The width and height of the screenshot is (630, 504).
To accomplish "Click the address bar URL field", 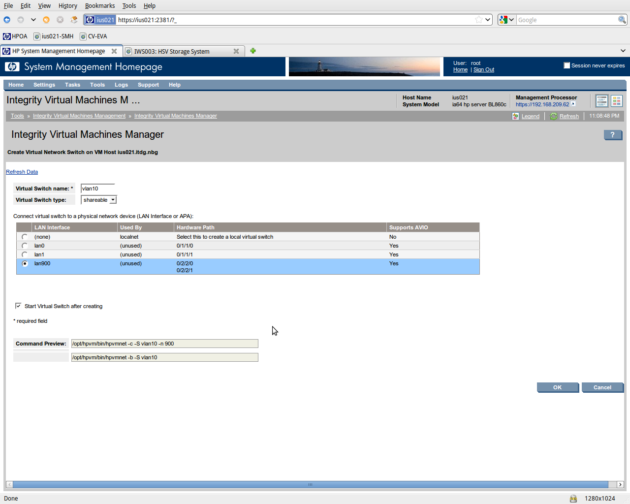I will tap(295, 20).
